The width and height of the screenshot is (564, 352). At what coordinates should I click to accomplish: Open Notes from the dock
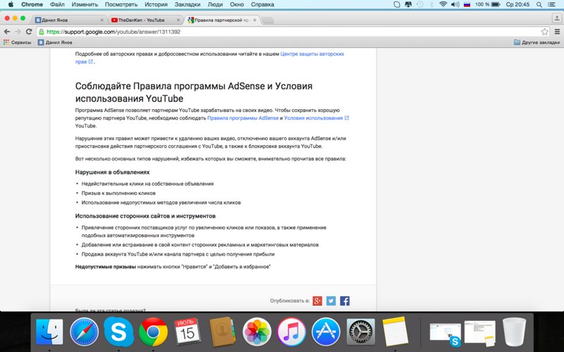[x=395, y=332]
